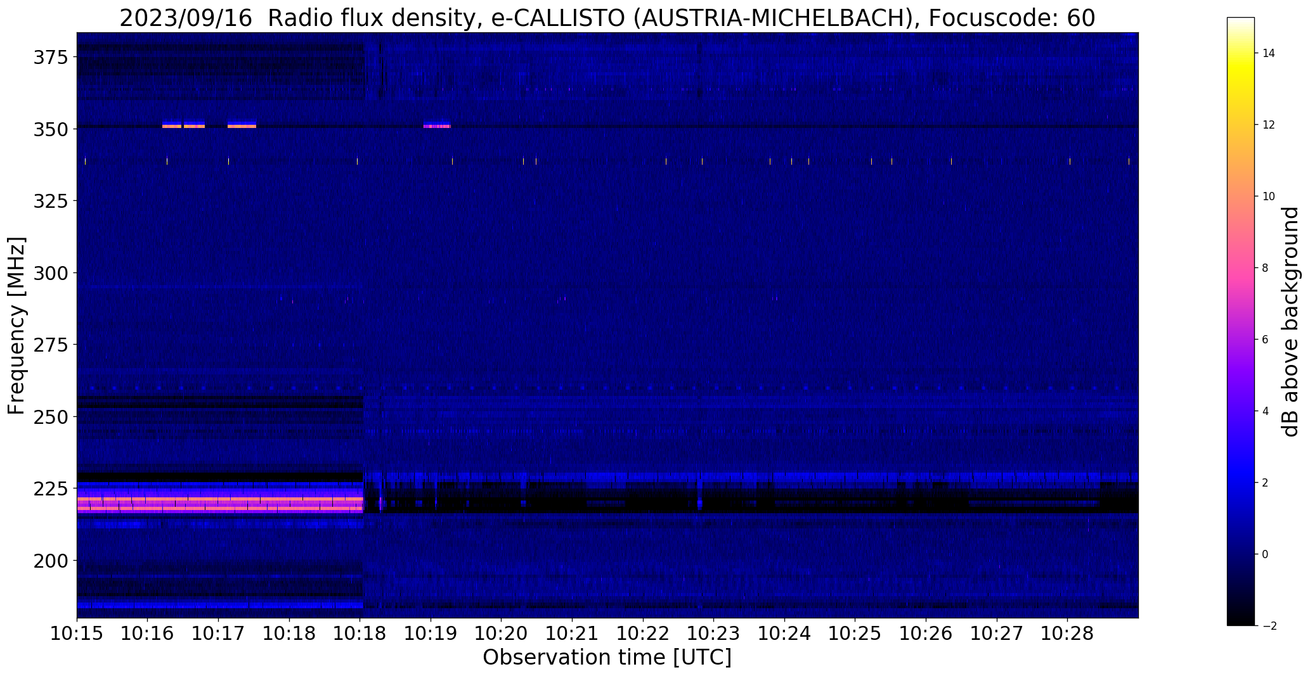Click the black band at 229 MHz before 10:18

(219, 476)
